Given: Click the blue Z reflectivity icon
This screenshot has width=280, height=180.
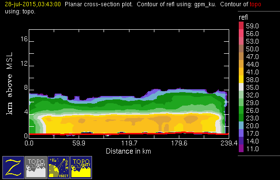Looking at the screenshot, I should (x=13, y=168).
